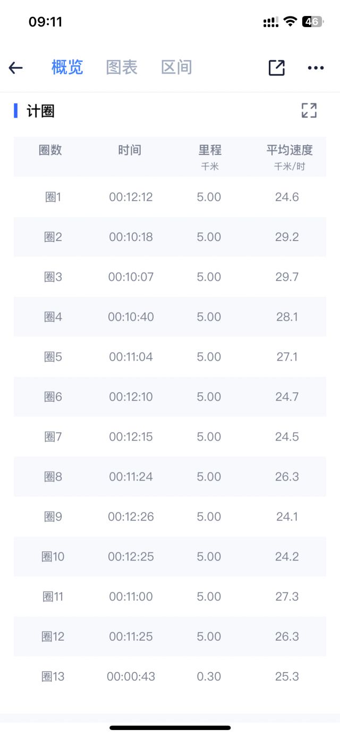Select the 圈1 lap row

(170, 197)
